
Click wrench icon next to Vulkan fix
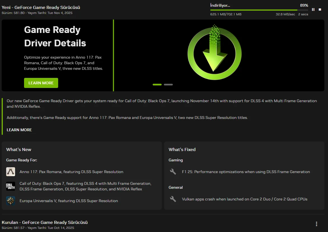point(173,199)
